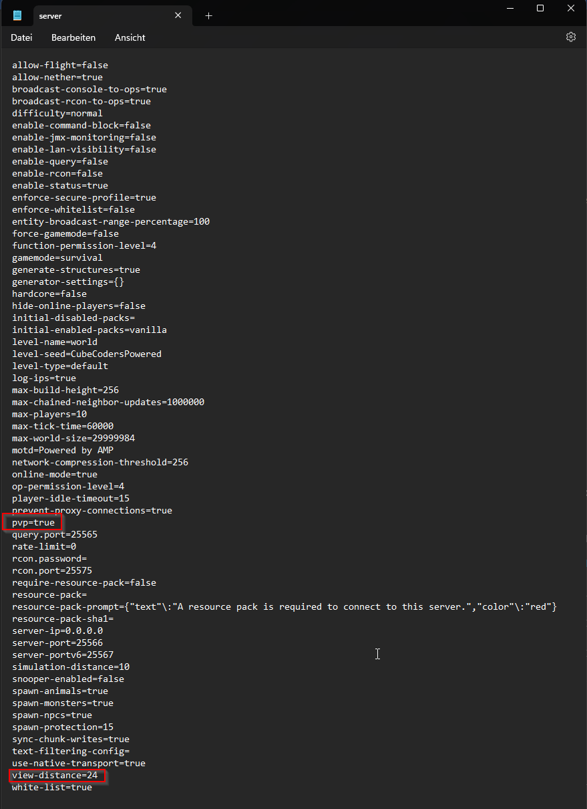The image size is (587, 809).
Task: Click the difficulty=normal line
Action: click(x=57, y=113)
